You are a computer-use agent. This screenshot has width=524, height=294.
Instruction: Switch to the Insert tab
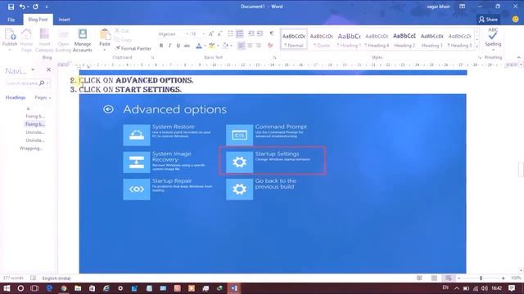coord(64,20)
